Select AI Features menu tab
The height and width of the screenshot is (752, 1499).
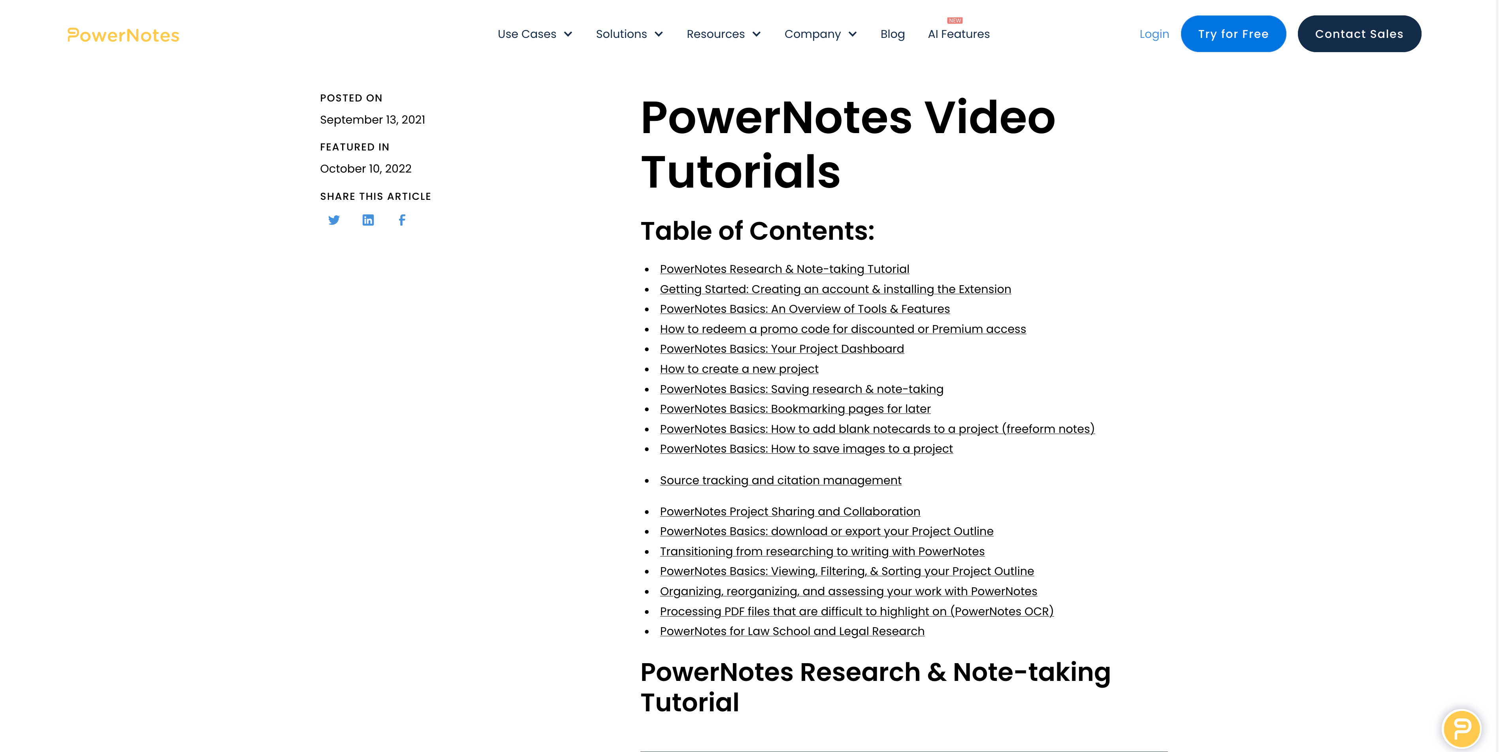(x=959, y=34)
